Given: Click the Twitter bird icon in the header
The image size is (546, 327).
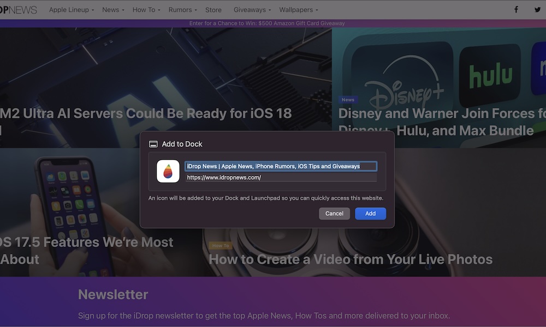Looking at the screenshot, I should (x=538, y=10).
